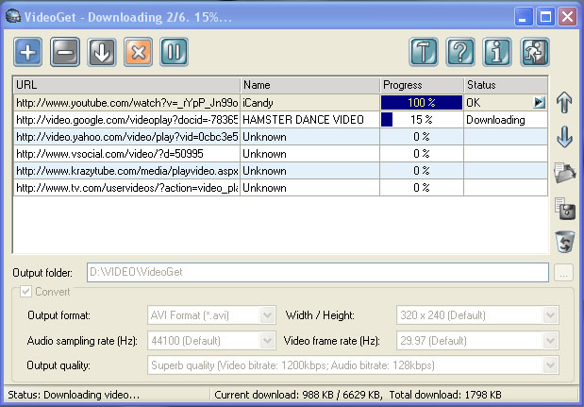Screen dimensions: 584x407
Task: Select the HAMSTER DANCE VIDEO row
Action: tap(302, 120)
